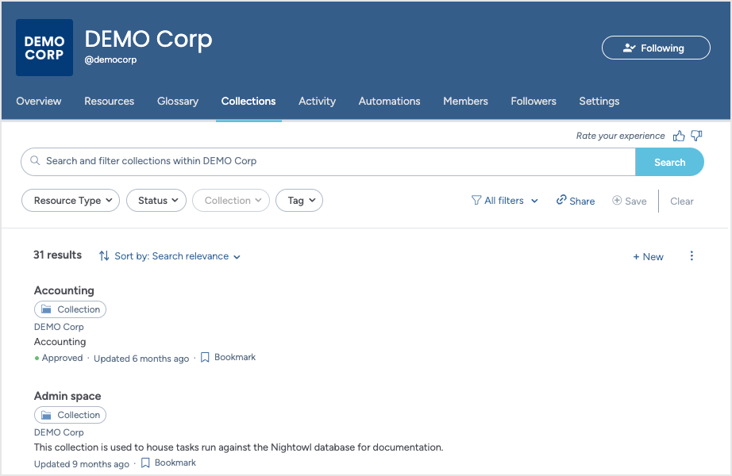Open the Tag filter dropdown
This screenshot has height=476, width=732.
tap(299, 200)
